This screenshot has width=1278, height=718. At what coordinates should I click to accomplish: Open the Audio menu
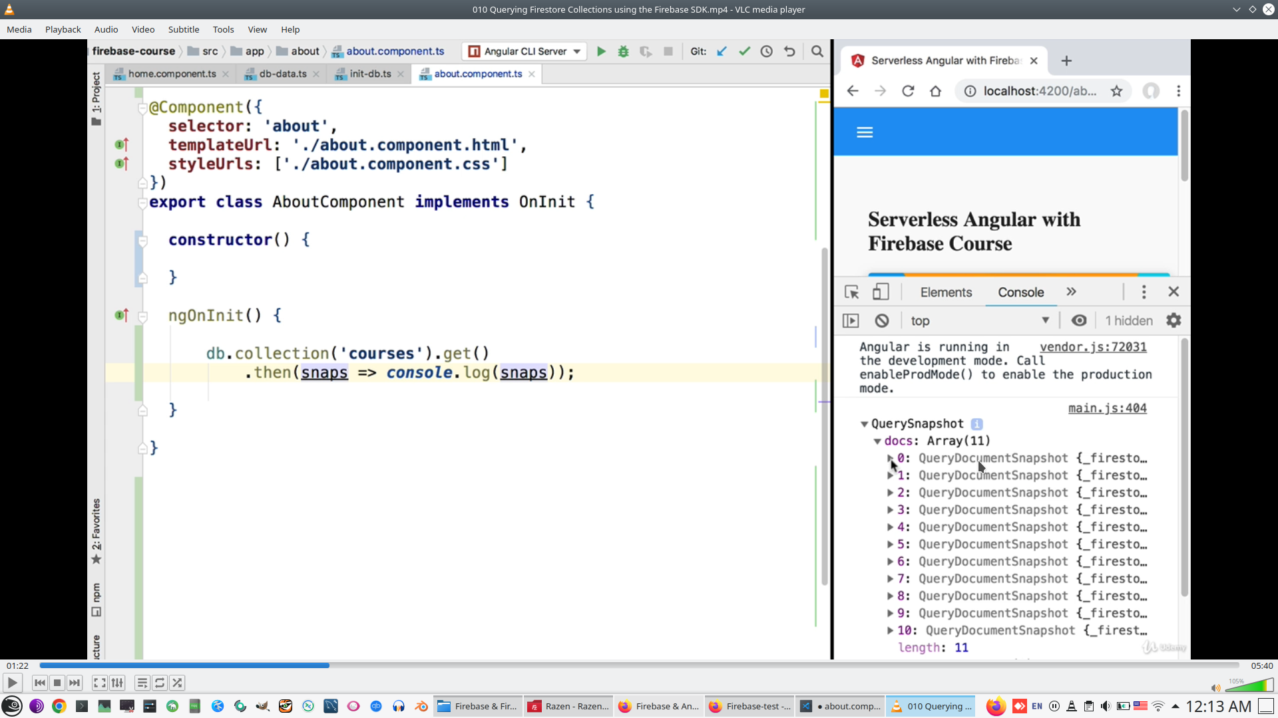click(106, 29)
